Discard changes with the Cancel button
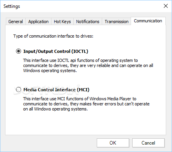Screen dimensions: 172x152 [x=148, y=143]
